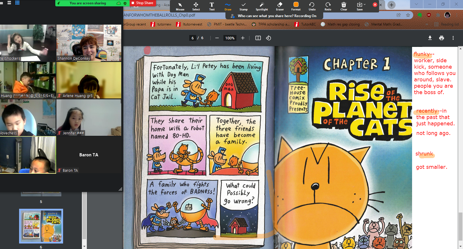Select the page 6 thumbnail
The image size is (463, 249).
41,226
